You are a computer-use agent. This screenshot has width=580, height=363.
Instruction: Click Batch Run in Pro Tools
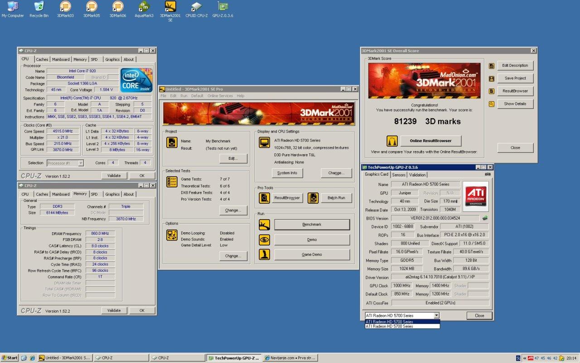(336, 198)
